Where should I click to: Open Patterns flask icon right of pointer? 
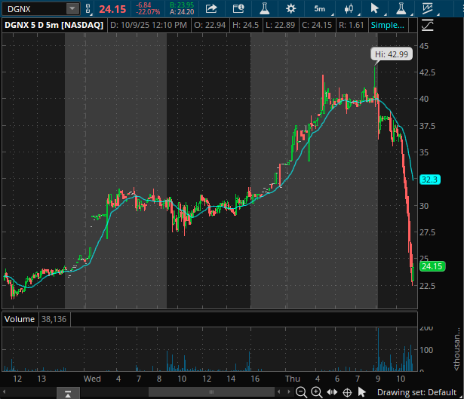(401, 8)
